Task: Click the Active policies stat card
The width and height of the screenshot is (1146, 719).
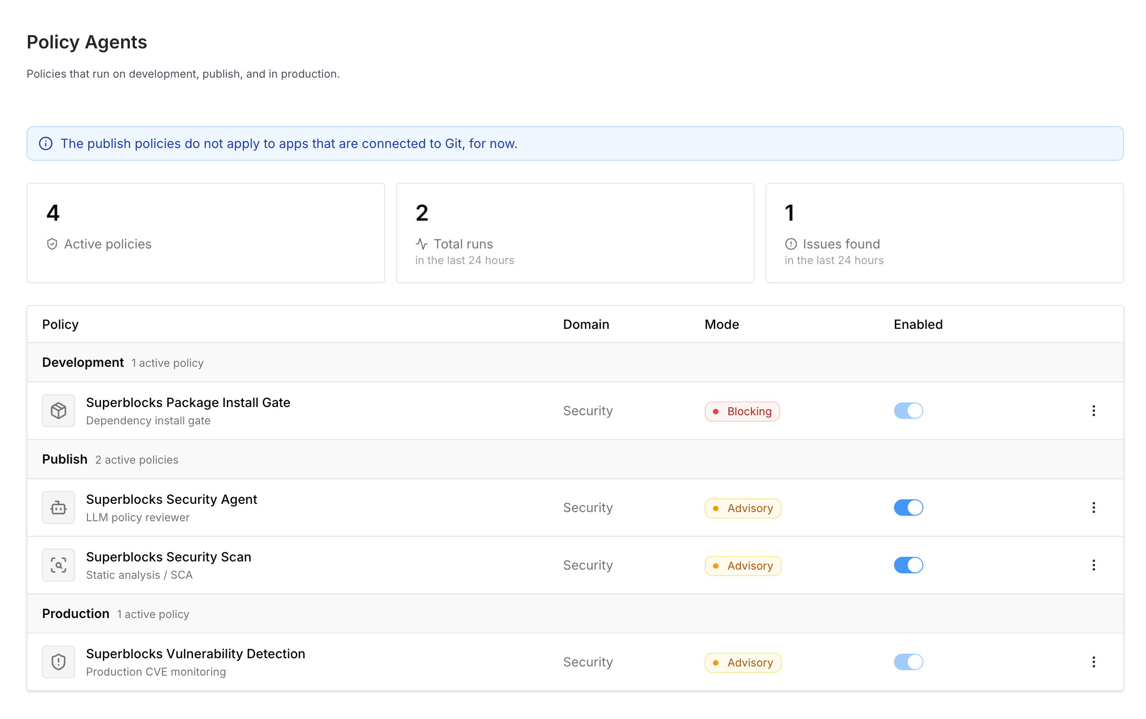Action: 206,233
